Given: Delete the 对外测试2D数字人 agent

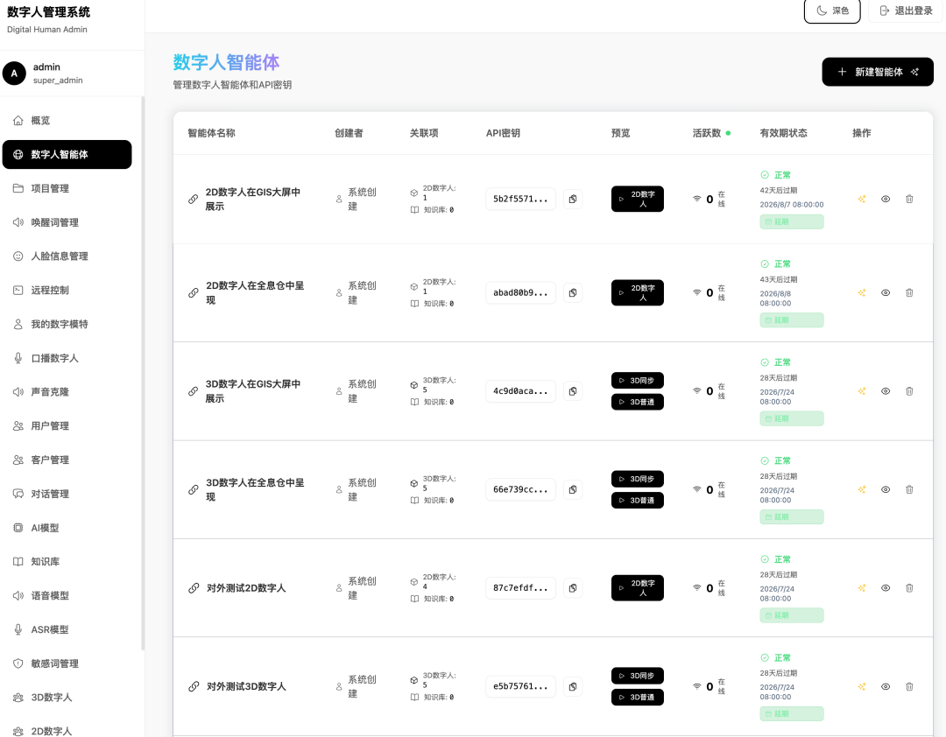Looking at the screenshot, I should point(909,588).
